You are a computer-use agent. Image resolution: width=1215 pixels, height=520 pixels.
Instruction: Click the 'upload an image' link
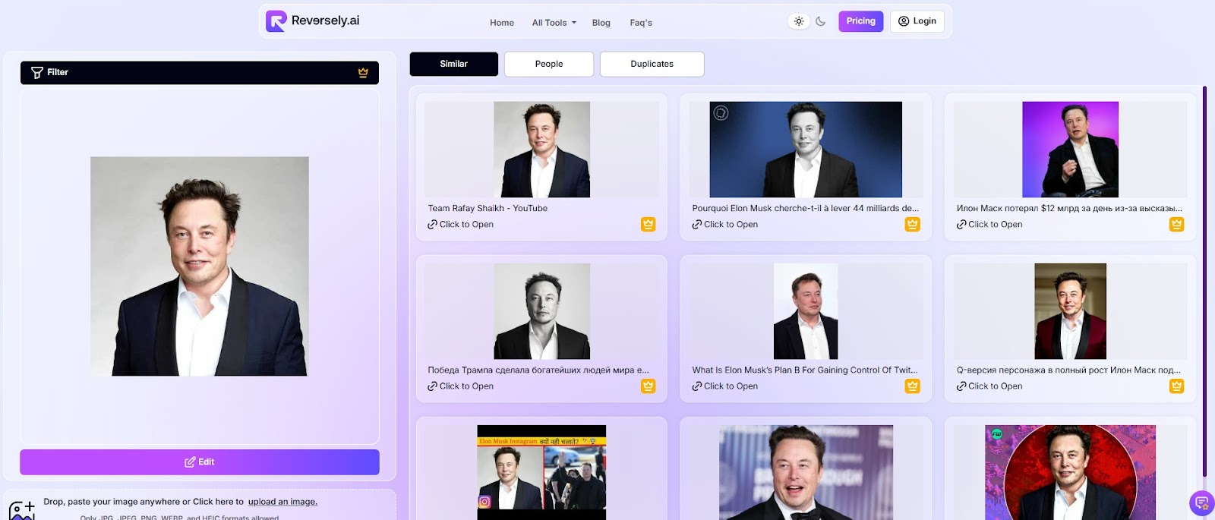pyautogui.click(x=282, y=502)
